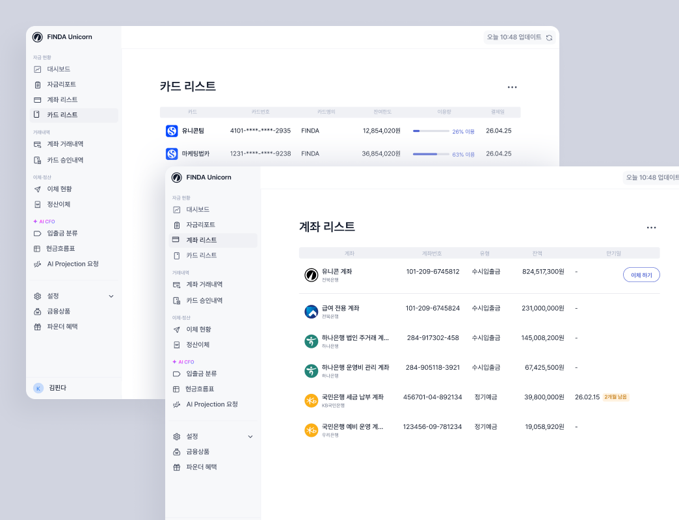679x520 pixels.
Task: Expand the 설정 settings section chevron
Action: click(x=250, y=436)
